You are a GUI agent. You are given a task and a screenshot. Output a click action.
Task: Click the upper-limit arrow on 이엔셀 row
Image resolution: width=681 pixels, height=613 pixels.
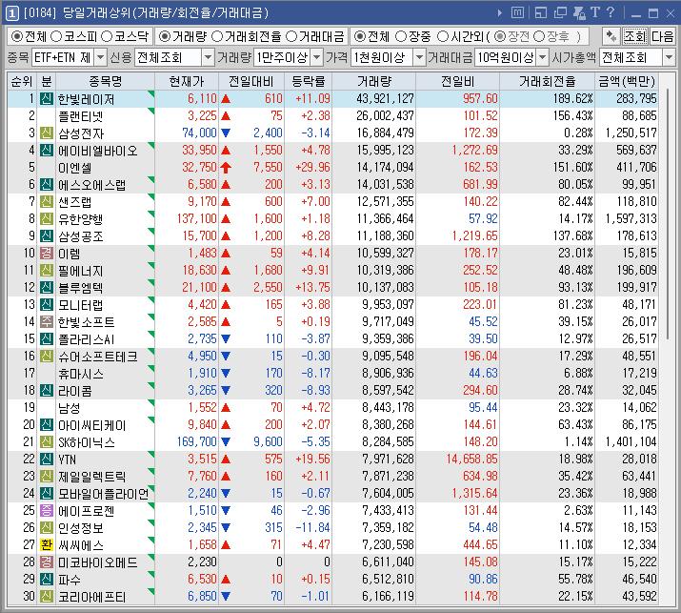226,168
